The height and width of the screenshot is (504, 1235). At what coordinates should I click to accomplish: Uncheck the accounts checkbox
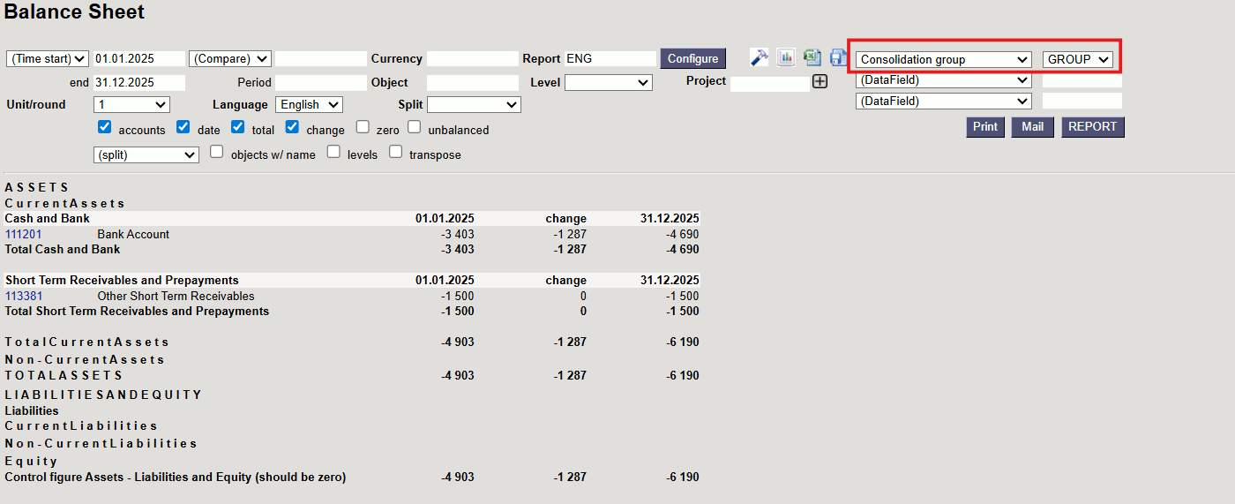point(104,128)
